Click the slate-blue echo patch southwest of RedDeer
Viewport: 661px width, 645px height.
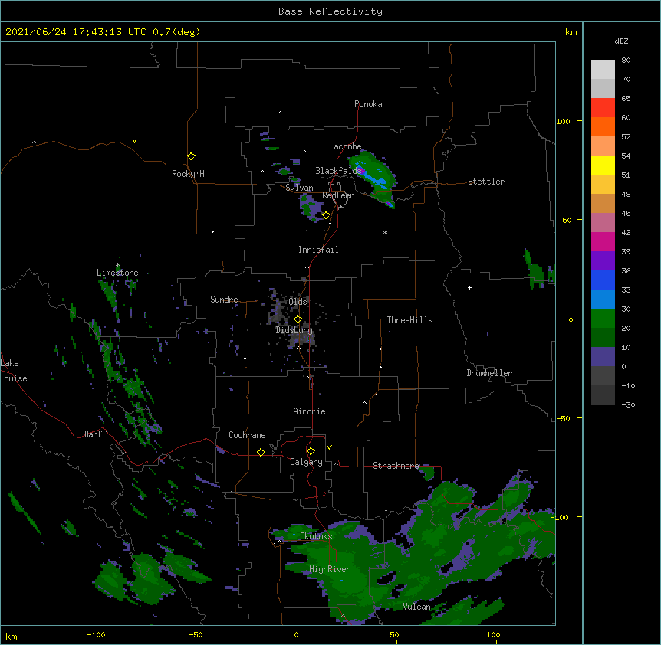pyautogui.click(x=311, y=208)
